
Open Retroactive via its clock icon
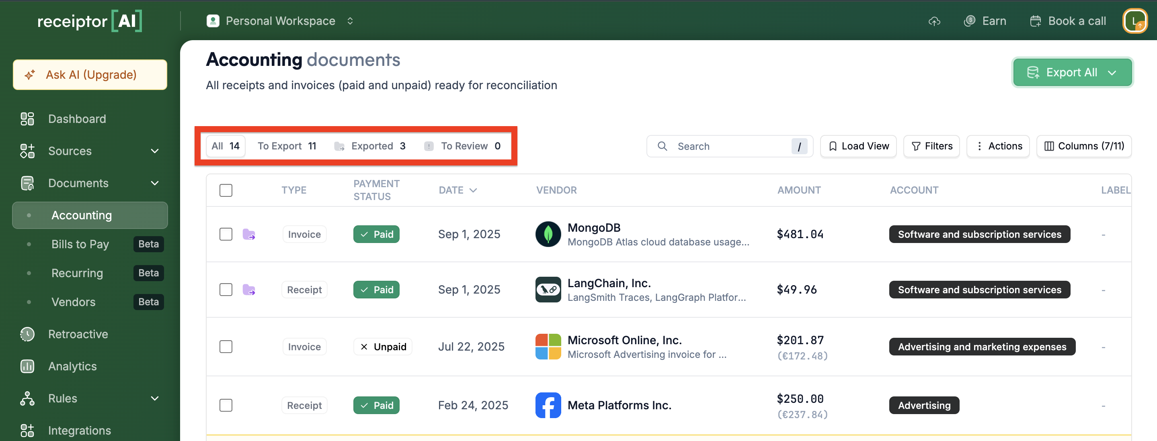point(27,334)
